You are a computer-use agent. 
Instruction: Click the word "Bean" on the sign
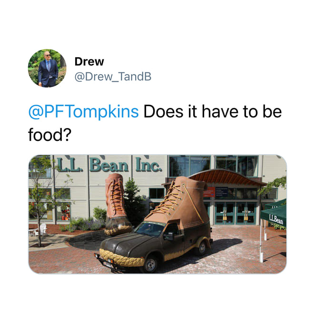tap(109, 165)
